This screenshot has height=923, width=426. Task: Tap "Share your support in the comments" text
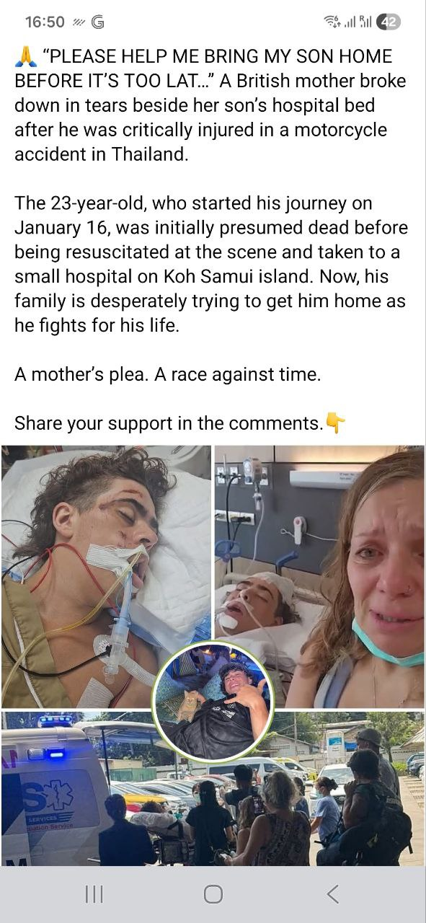(x=169, y=423)
